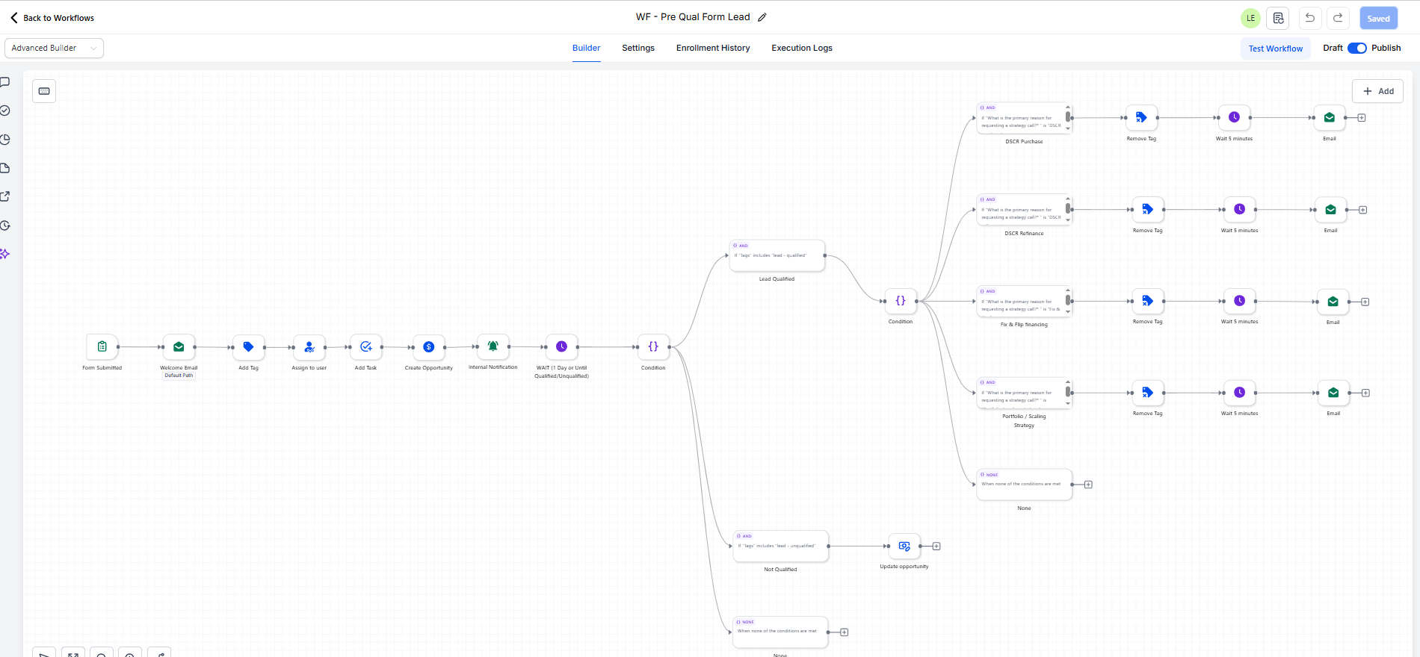Select the Remove Tag node after DSCR Purchase
This screenshot has height=657, width=1420.
pyautogui.click(x=1141, y=117)
